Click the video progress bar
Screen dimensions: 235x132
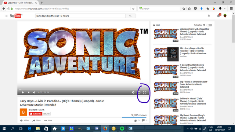pos(83,89)
